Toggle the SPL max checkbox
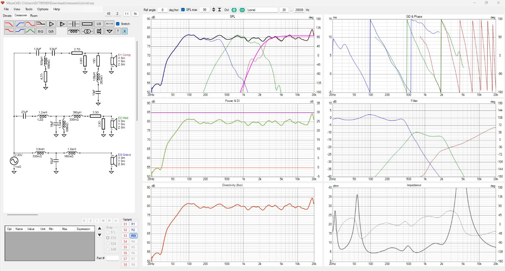 (x=183, y=10)
